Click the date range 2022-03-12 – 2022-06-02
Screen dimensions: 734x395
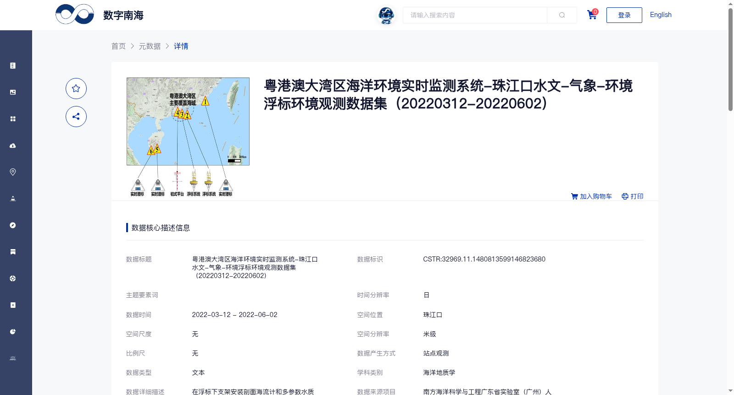pos(234,315)
